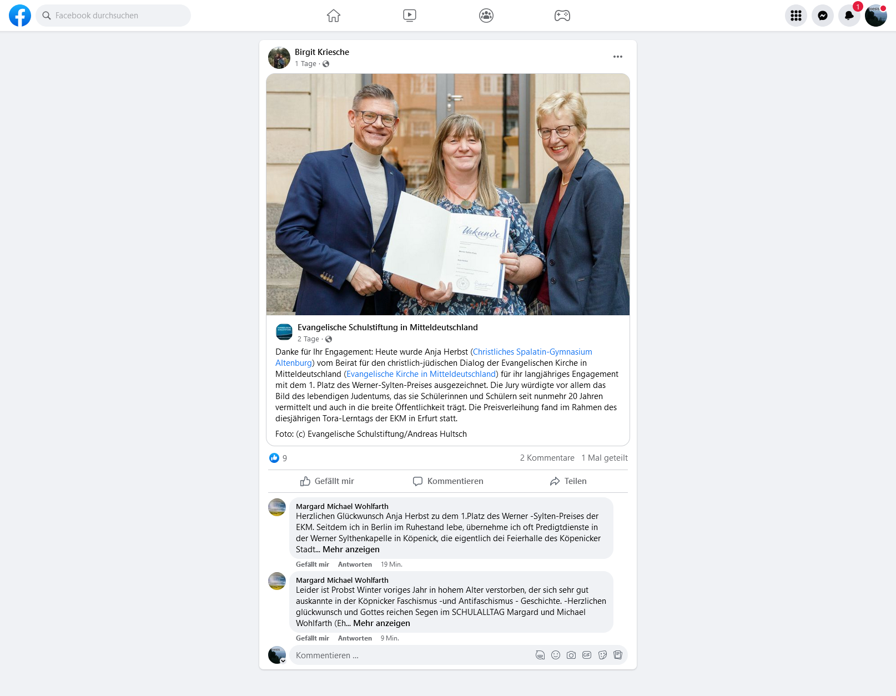Open Messenger chats icon

tap(823, 16)
